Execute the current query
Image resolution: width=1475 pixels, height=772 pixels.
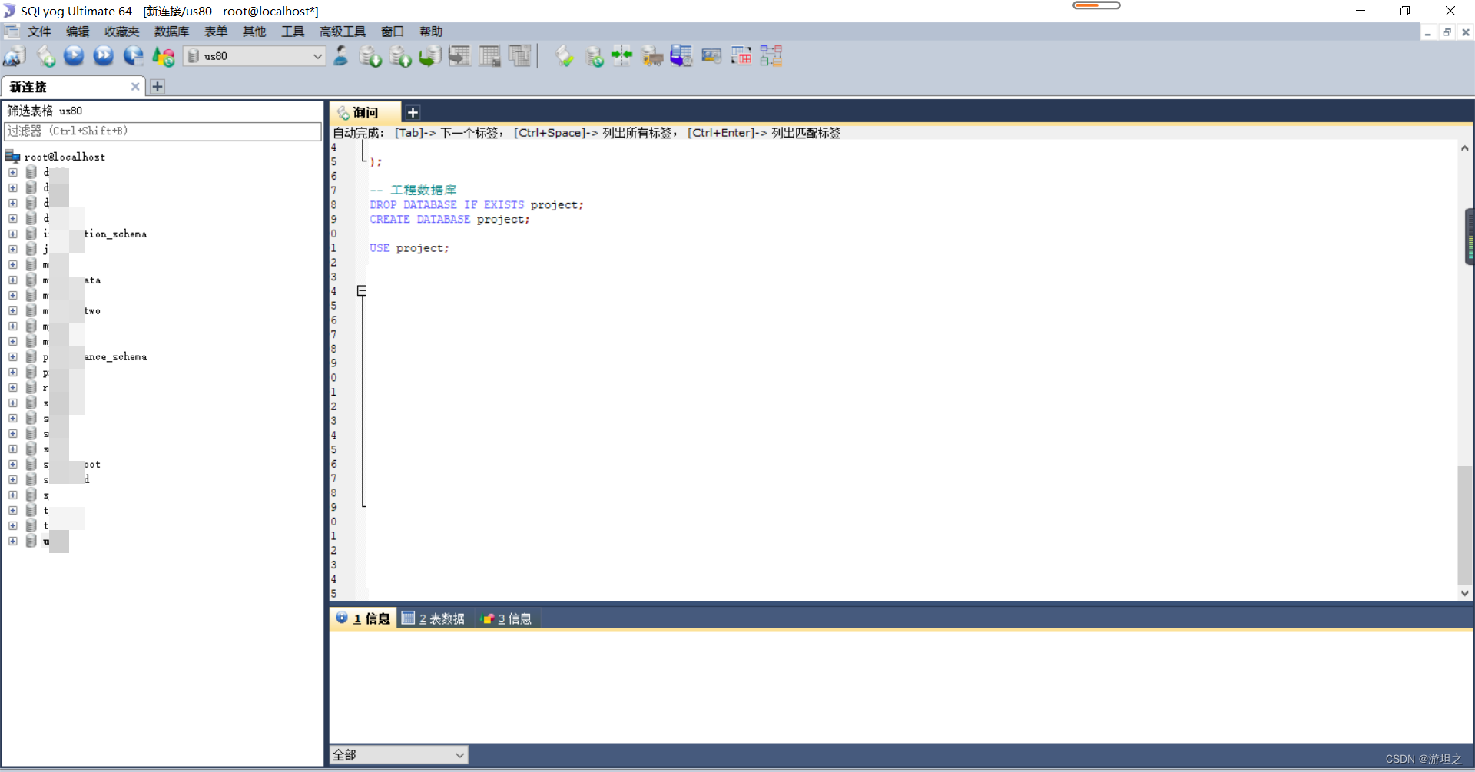click(74, 56)
